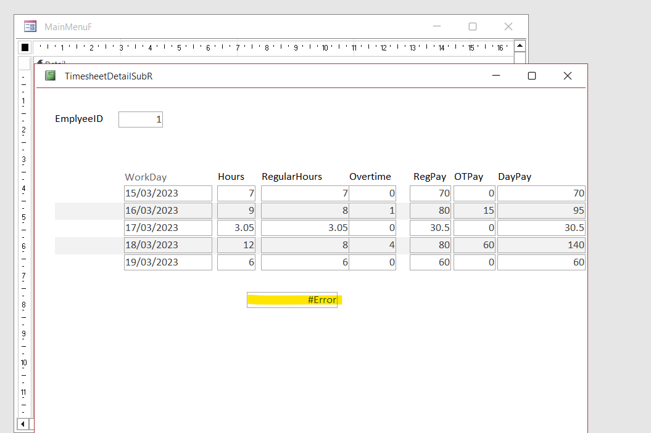651x433 pixels.
Task: Close the TimesheetDetailSubR window
Action: pos(568,76)
